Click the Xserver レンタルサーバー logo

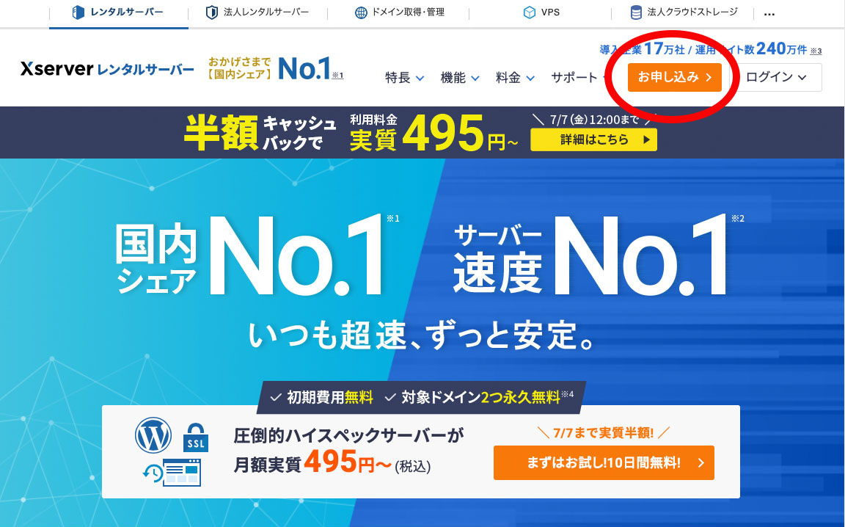point(107,69)
